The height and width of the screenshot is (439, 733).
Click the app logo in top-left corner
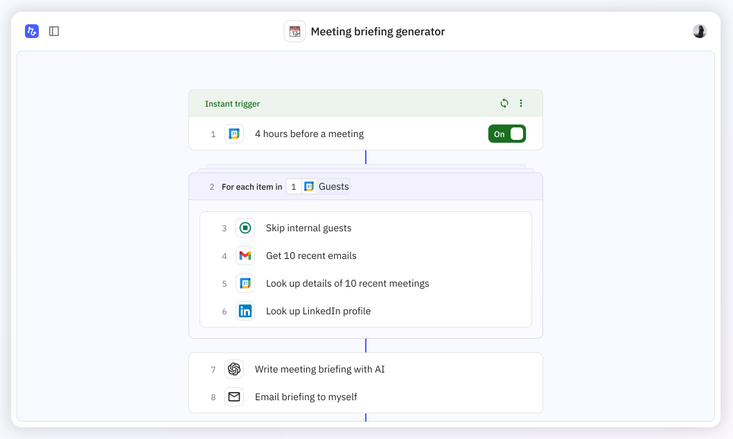(x=32, y=31)
